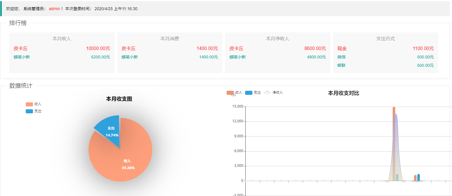Click the 本月收支图 chart title

119,99
